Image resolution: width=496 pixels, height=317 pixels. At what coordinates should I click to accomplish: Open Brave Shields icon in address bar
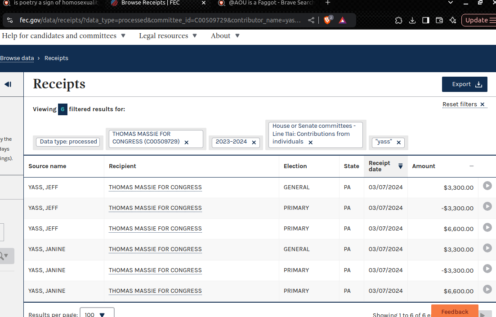click(x=328, y=20)
